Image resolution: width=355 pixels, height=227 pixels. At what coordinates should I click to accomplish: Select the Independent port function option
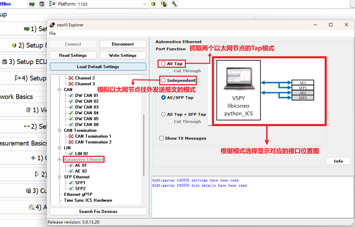pos(163,80)
